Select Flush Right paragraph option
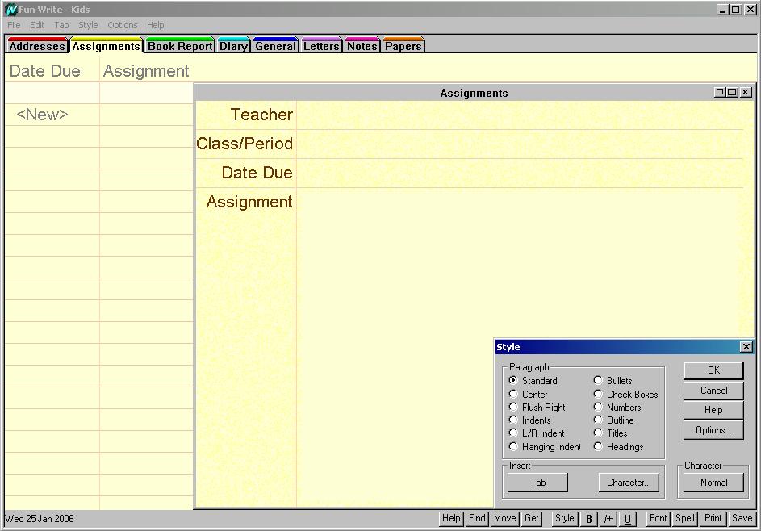Image resolution: width=761 pixels, height=531 pixels. [x=513, y=407]
